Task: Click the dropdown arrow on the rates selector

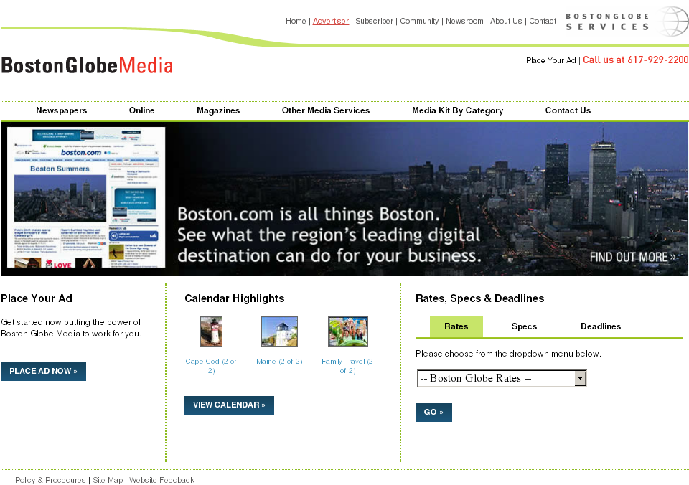Action: tap(579, 378)
